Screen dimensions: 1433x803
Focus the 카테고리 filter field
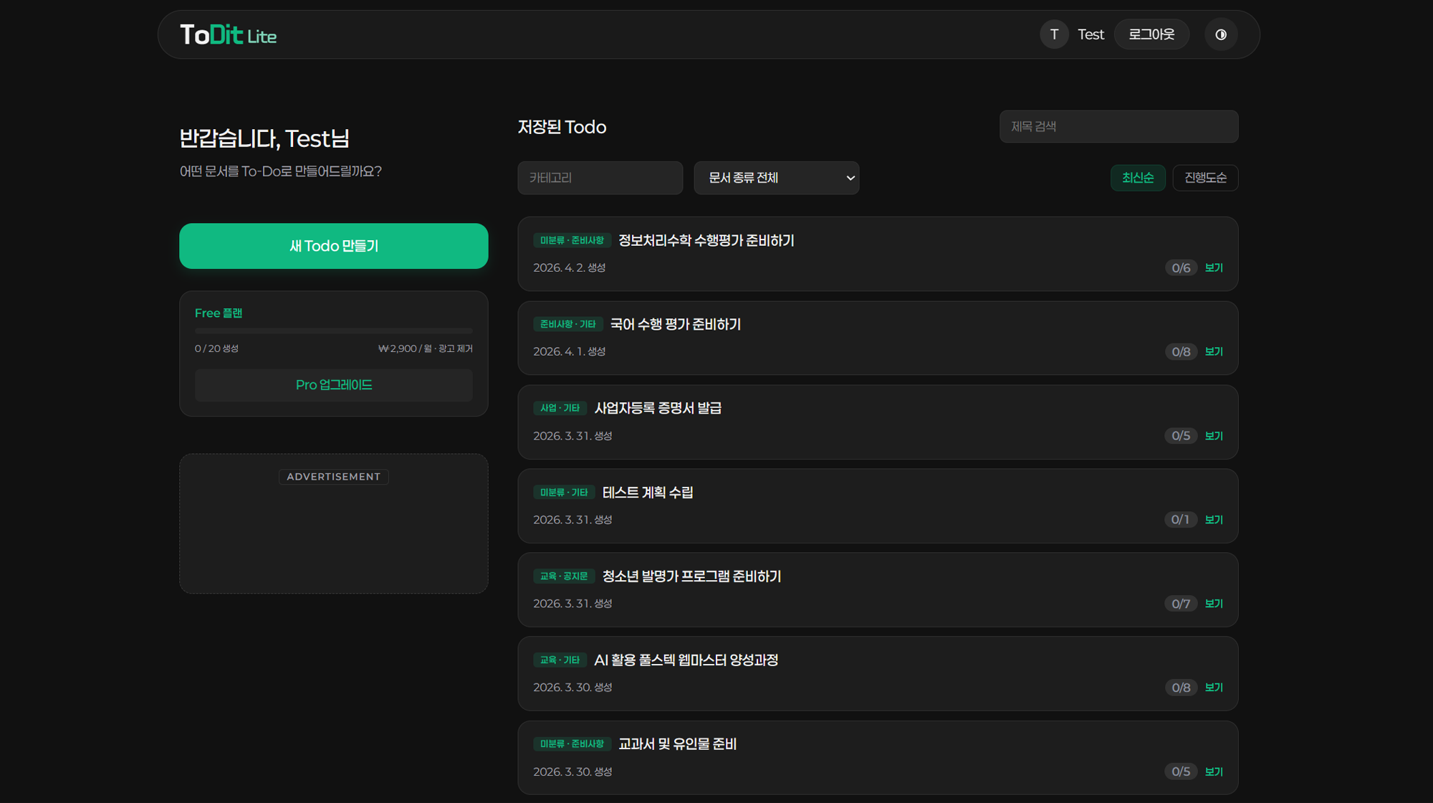point(600,178)
